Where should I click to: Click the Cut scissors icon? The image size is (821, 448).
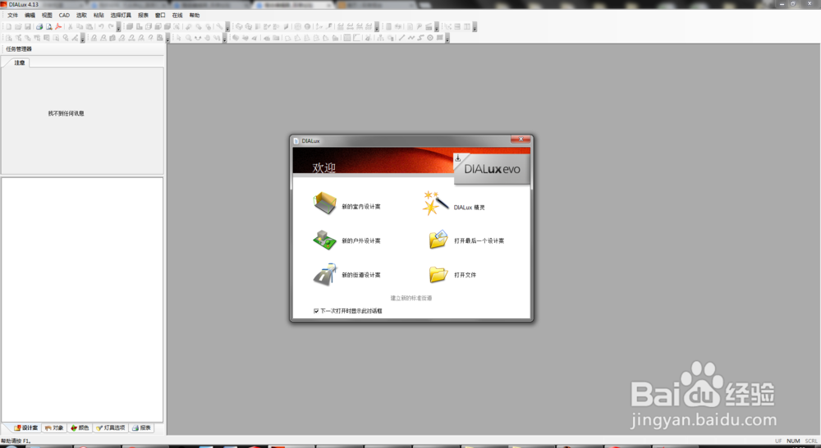pyautogui.click(x=70, y=27)
